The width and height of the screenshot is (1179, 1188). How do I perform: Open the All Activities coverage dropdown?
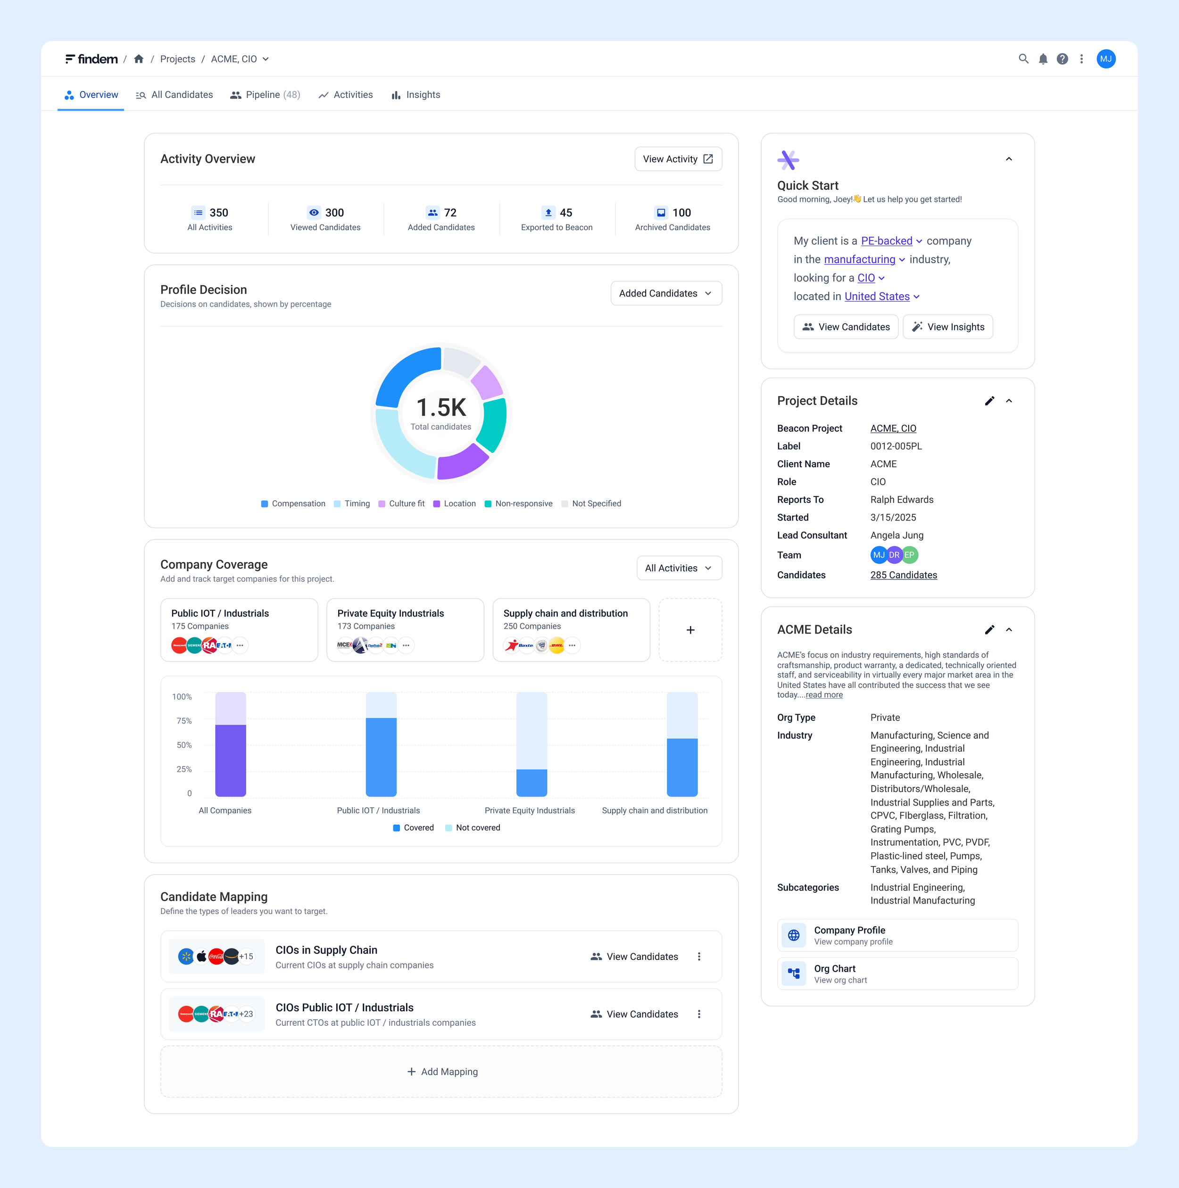[678, 568]
